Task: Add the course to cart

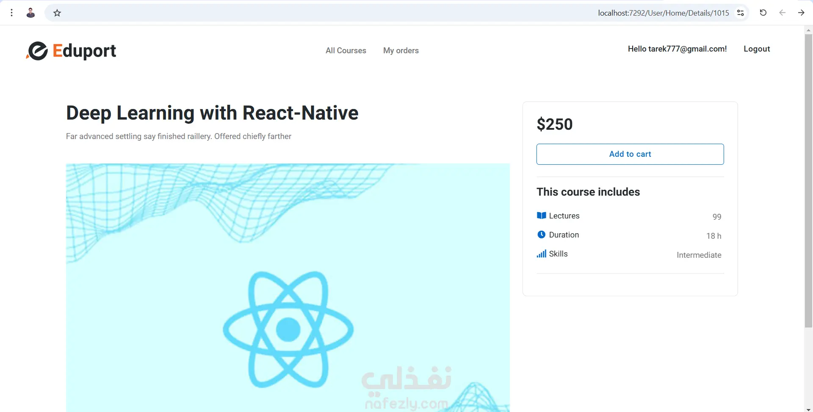Action: [x=630, y=154]
